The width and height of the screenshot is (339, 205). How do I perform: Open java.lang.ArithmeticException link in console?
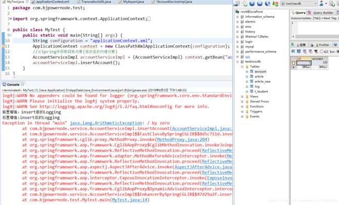[x=106, y=123]
